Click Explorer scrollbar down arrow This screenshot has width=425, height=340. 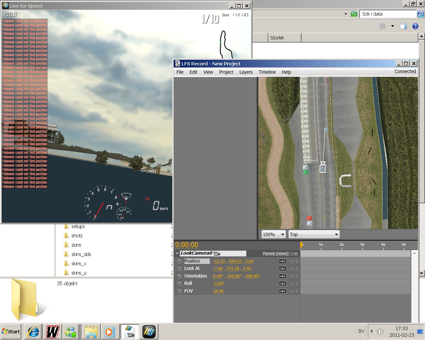click(x=422, y=273)
